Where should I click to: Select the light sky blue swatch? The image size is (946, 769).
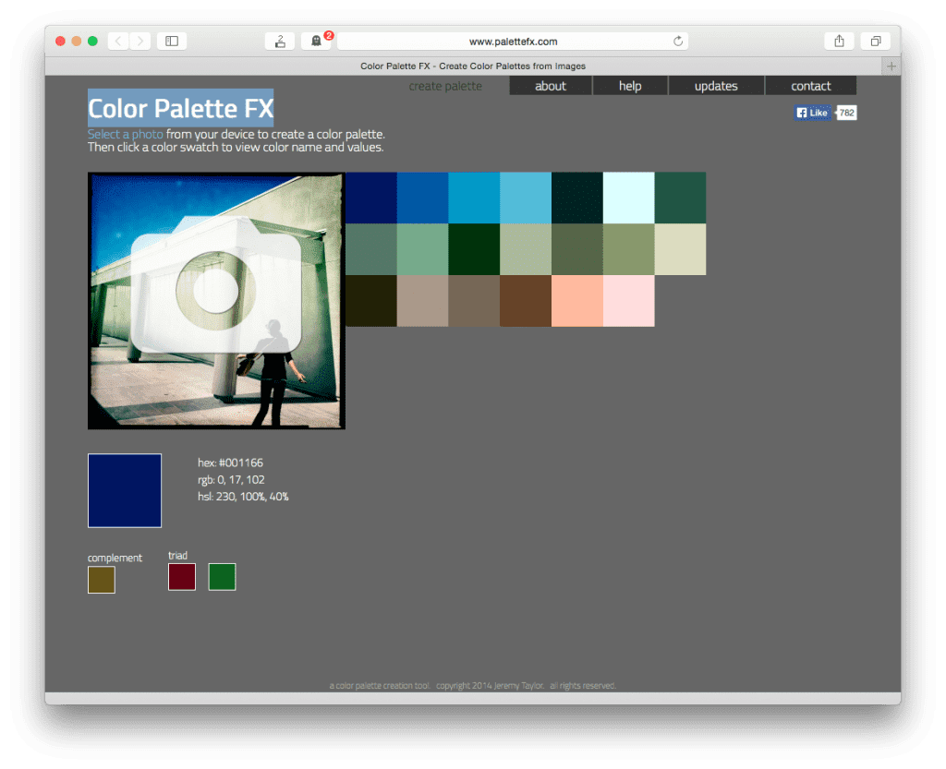pos(526,198)
